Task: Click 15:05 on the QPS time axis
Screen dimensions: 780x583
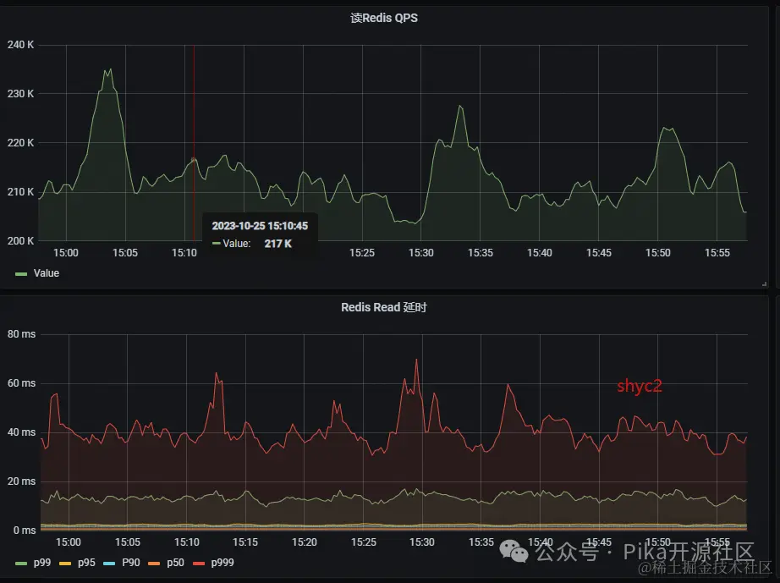Action: (125, 253)
